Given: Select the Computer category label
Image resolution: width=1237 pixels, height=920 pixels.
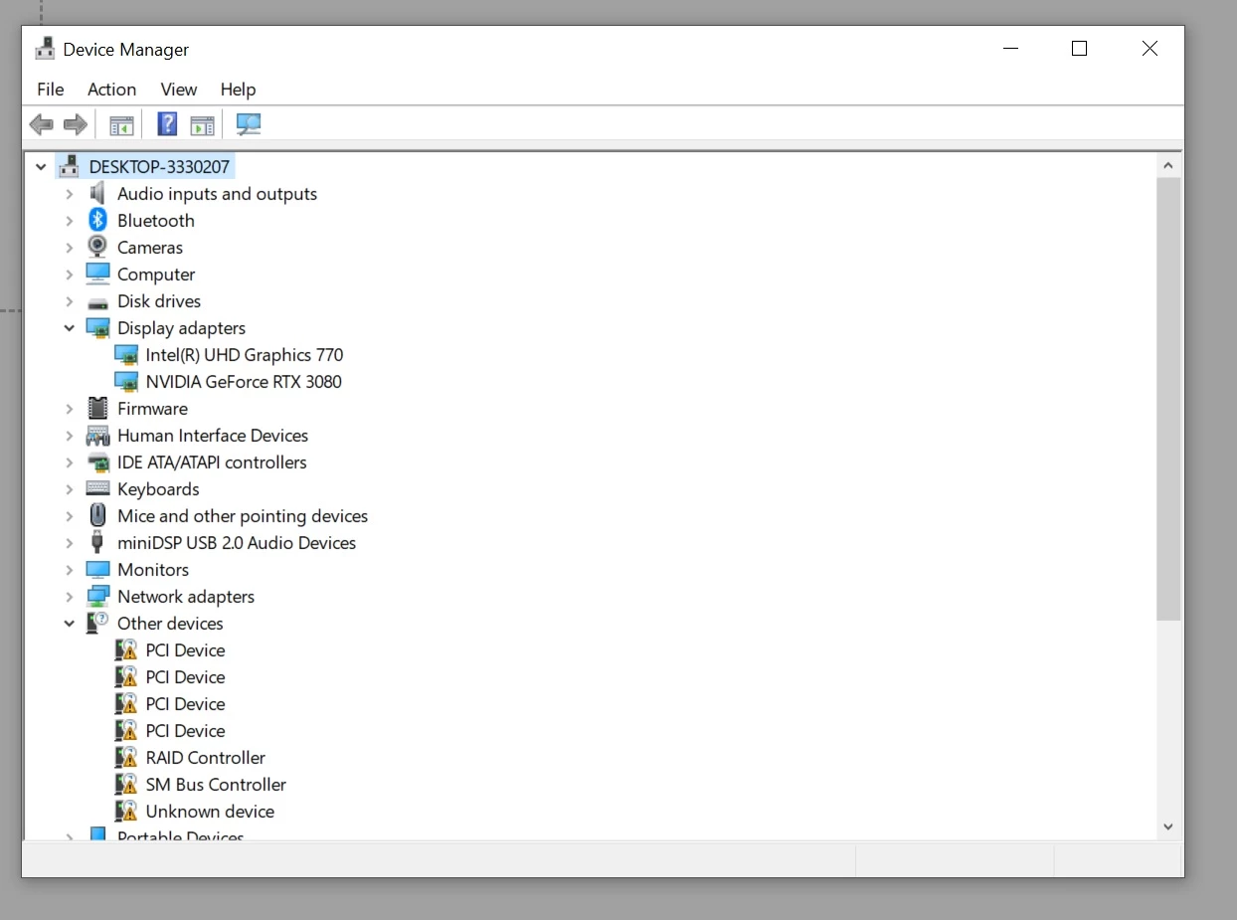Looking at the screenshot, I should coord(156,274).
